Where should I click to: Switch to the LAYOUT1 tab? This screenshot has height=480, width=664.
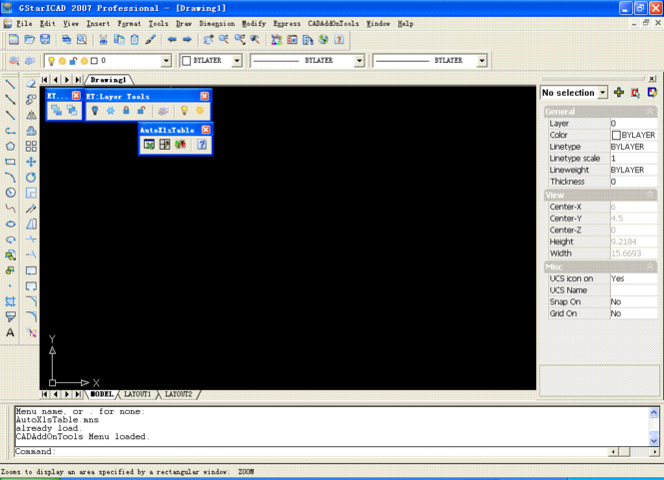pyautogui.click(x=137, y=394)
